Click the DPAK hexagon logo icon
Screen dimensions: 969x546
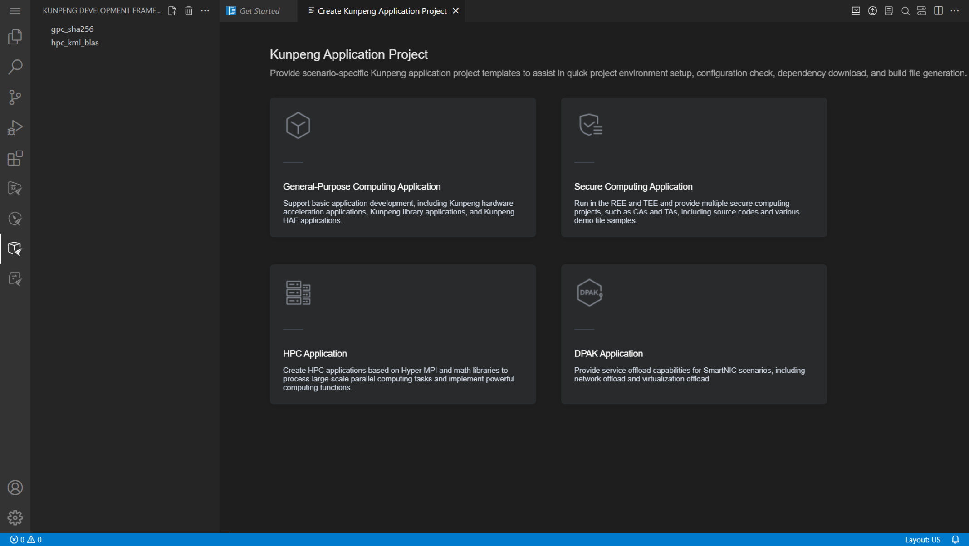pos(589,292)
